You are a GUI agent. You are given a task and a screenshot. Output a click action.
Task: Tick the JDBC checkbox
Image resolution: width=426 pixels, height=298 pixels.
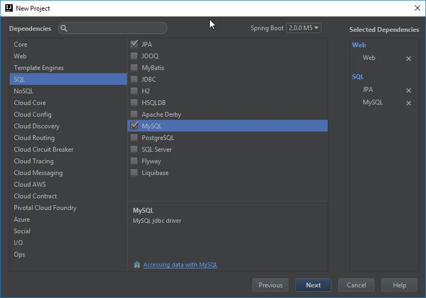pyautogui.click(x=134, y=79)
